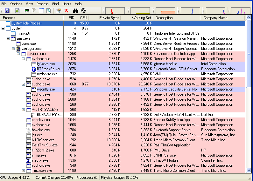This screenshot has height=181, width=253.
Task: Click the Save toolbar icon
Action: coord(7,11)
